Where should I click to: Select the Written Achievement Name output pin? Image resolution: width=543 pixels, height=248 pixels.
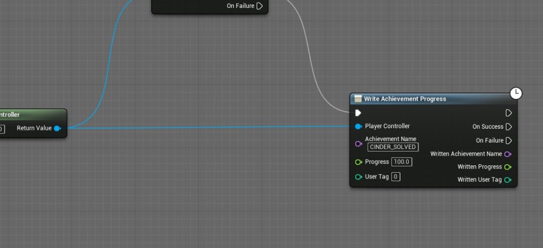click(508, 154)
